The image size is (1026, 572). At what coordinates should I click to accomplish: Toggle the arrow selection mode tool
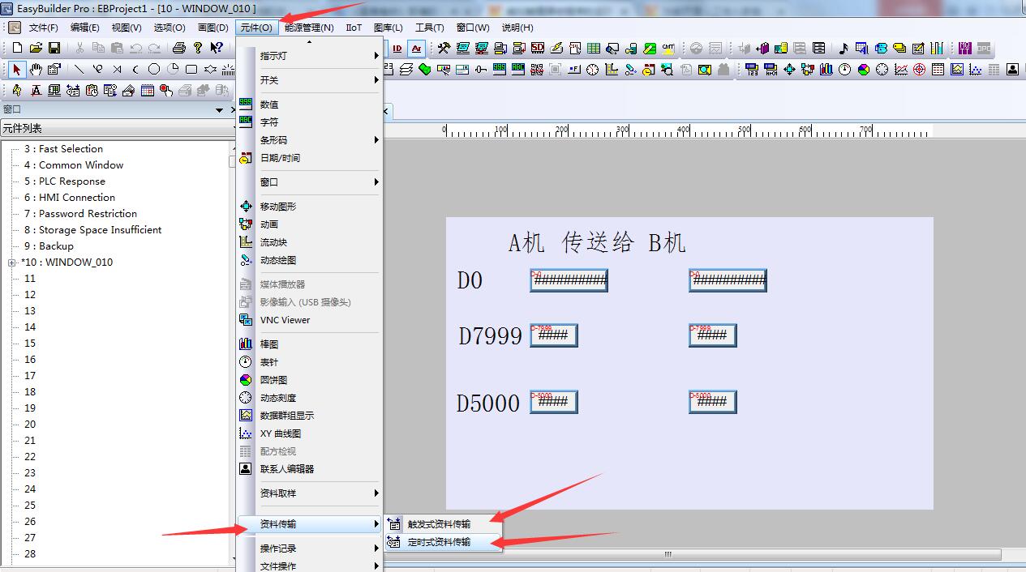[x=17, y=70]
